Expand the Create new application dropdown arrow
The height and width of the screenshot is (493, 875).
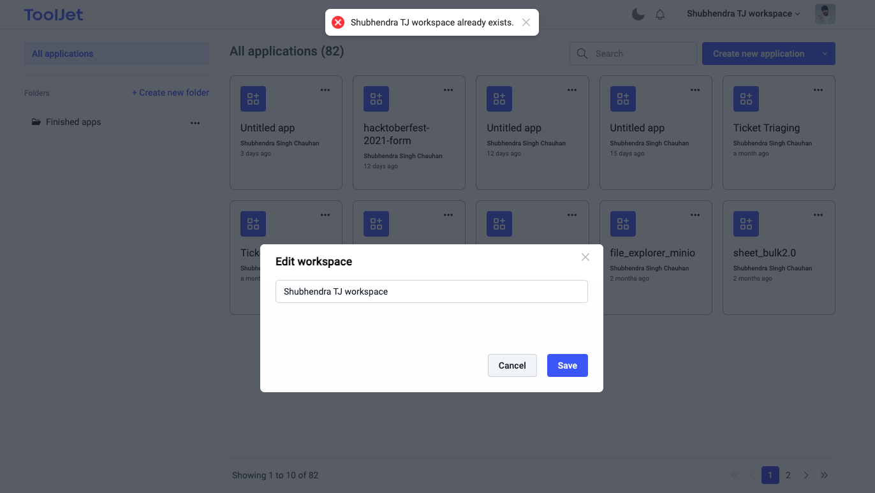click(x=824, y=54)
